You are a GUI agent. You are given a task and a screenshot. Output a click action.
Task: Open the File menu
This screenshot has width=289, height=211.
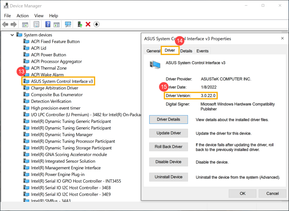(8, 16)
